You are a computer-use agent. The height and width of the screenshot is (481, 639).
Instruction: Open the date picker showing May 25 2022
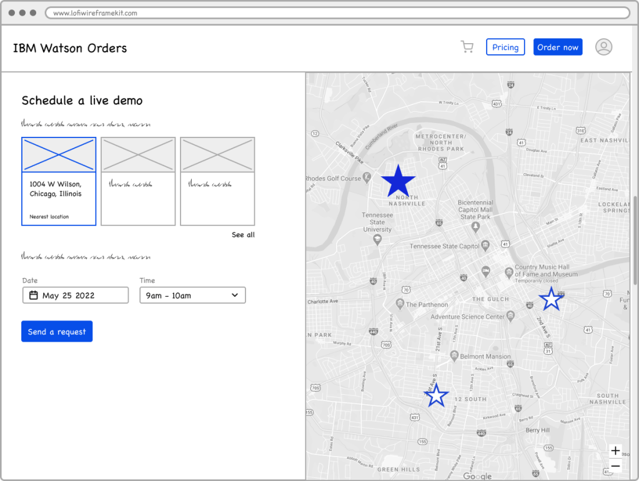point(75,295)
